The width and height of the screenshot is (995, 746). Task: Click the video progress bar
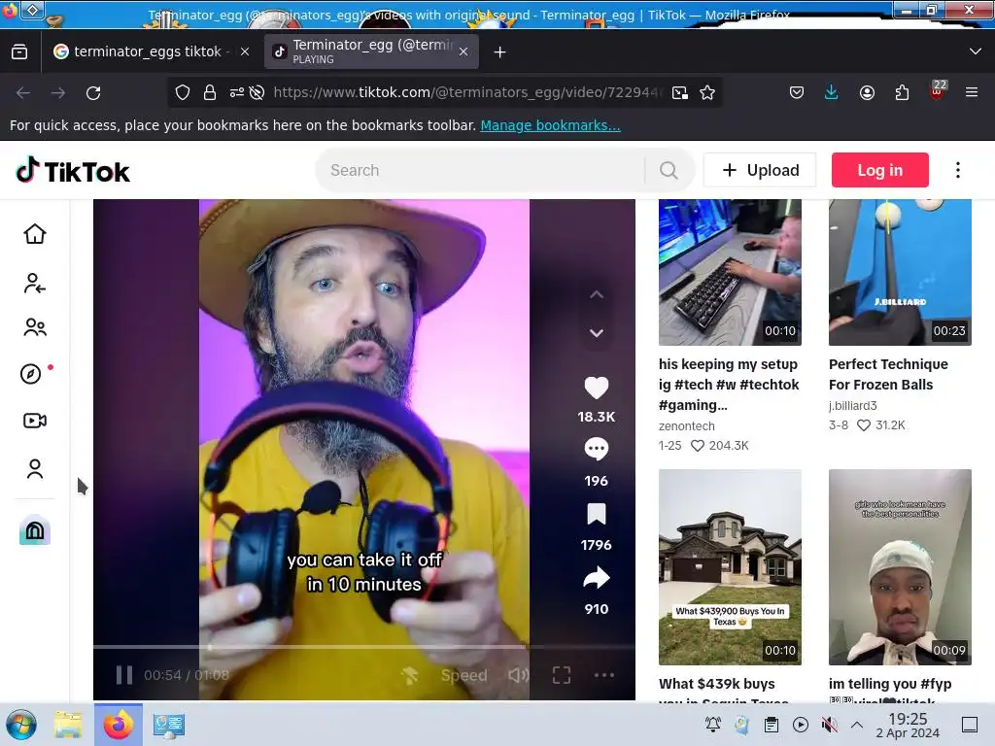click(364, 647)
